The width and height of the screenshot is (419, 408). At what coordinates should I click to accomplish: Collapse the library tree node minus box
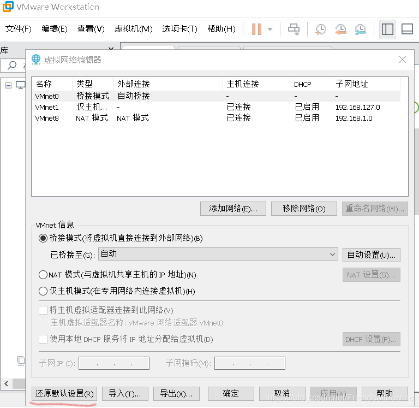click(9, 85)
